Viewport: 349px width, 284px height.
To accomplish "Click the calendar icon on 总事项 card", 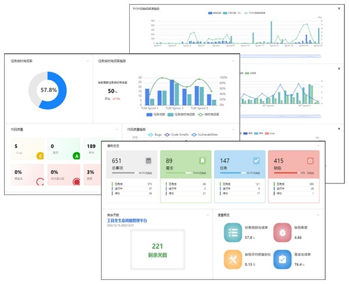I will tap(148, 160).
